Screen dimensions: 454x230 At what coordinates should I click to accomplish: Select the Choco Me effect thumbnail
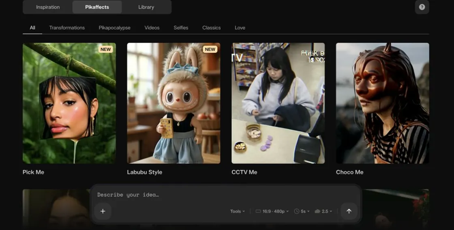click(383, 103)
